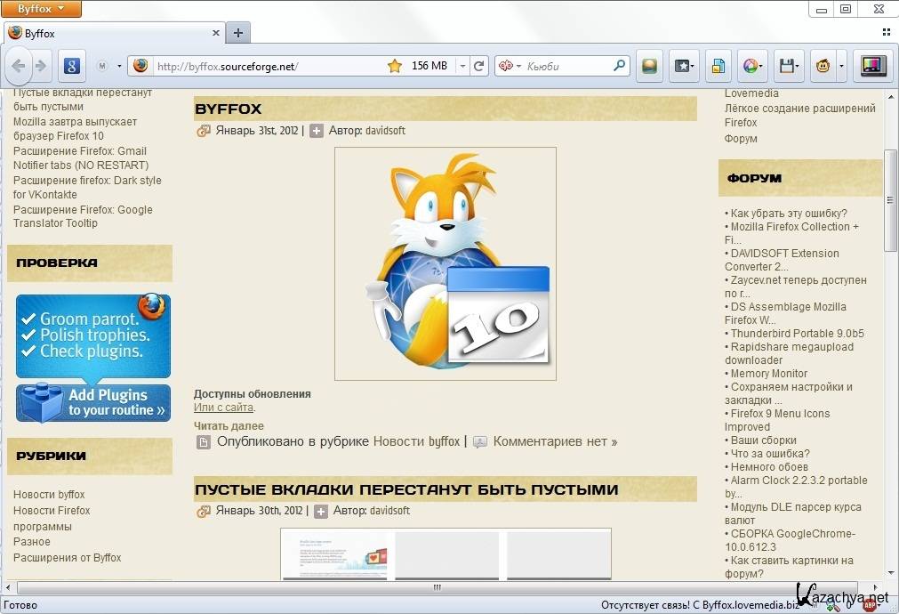Open 'Новости Firefox' category link

(x=52, y=511)
